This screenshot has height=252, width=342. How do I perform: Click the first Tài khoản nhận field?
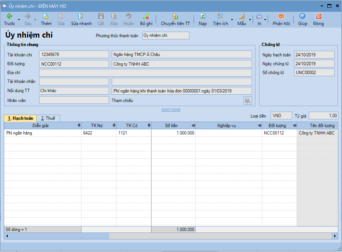click(x=74, y=81)
